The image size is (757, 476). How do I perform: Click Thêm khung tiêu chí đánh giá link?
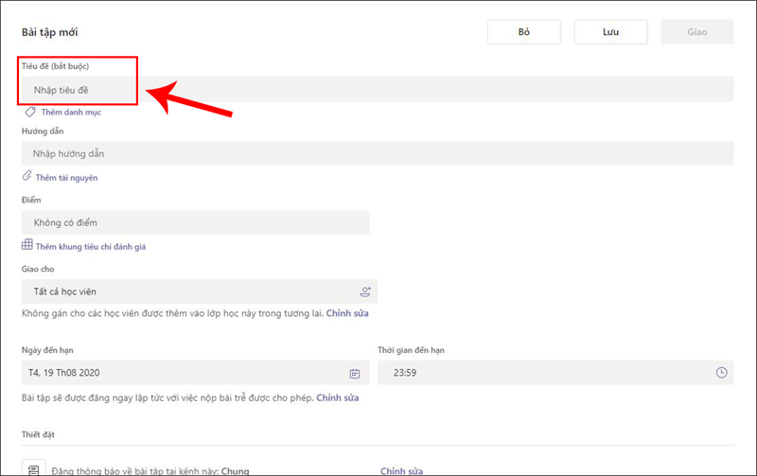pyautogui.click(x=90, y=246)
